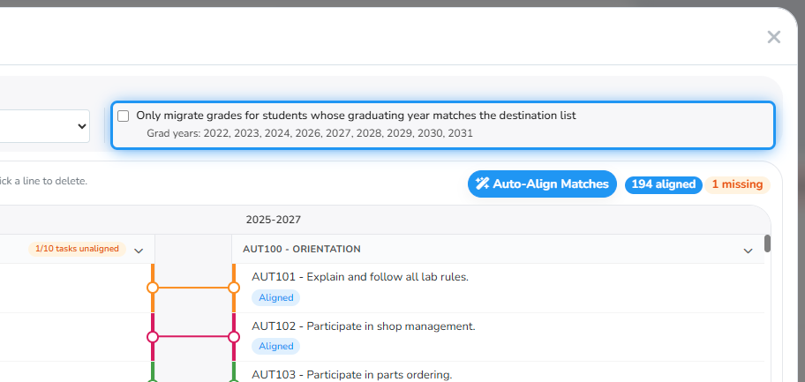The image size is (805, 382).
Task: Close the migration dialog with the X
Action: click(774, 37)
